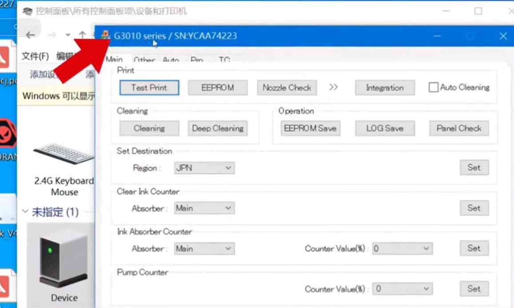
Task: Go up one folder level in Explorer
Action: click(x=83, y=35)
